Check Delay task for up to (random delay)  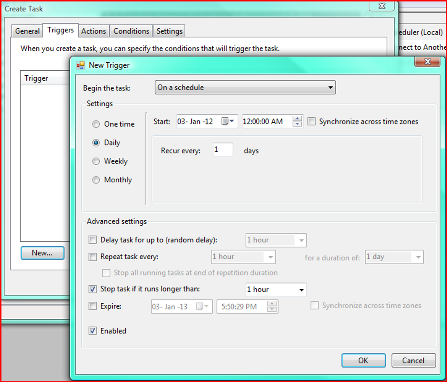93,240
